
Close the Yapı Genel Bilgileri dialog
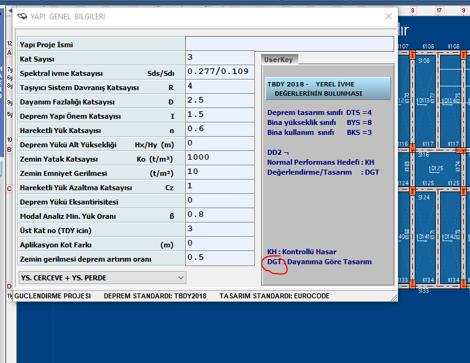click(389, 16)
